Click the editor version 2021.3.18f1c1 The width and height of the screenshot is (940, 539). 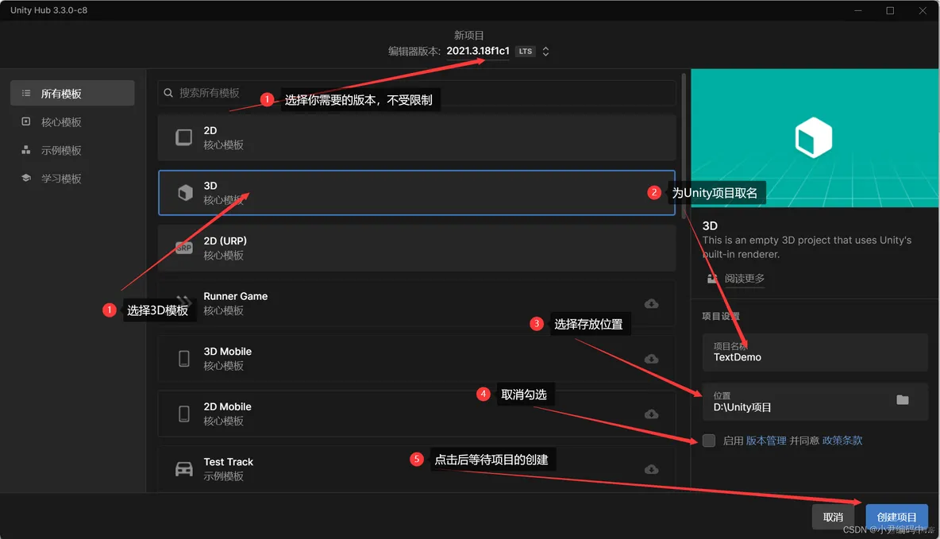pyautogui.click(x=478, y=51)
